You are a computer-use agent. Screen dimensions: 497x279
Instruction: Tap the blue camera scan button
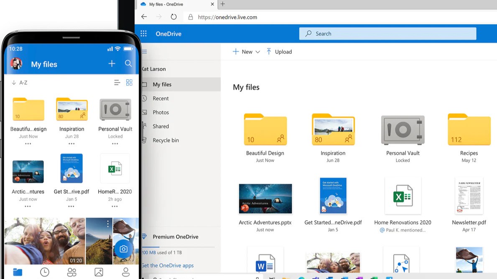[123, 249]
